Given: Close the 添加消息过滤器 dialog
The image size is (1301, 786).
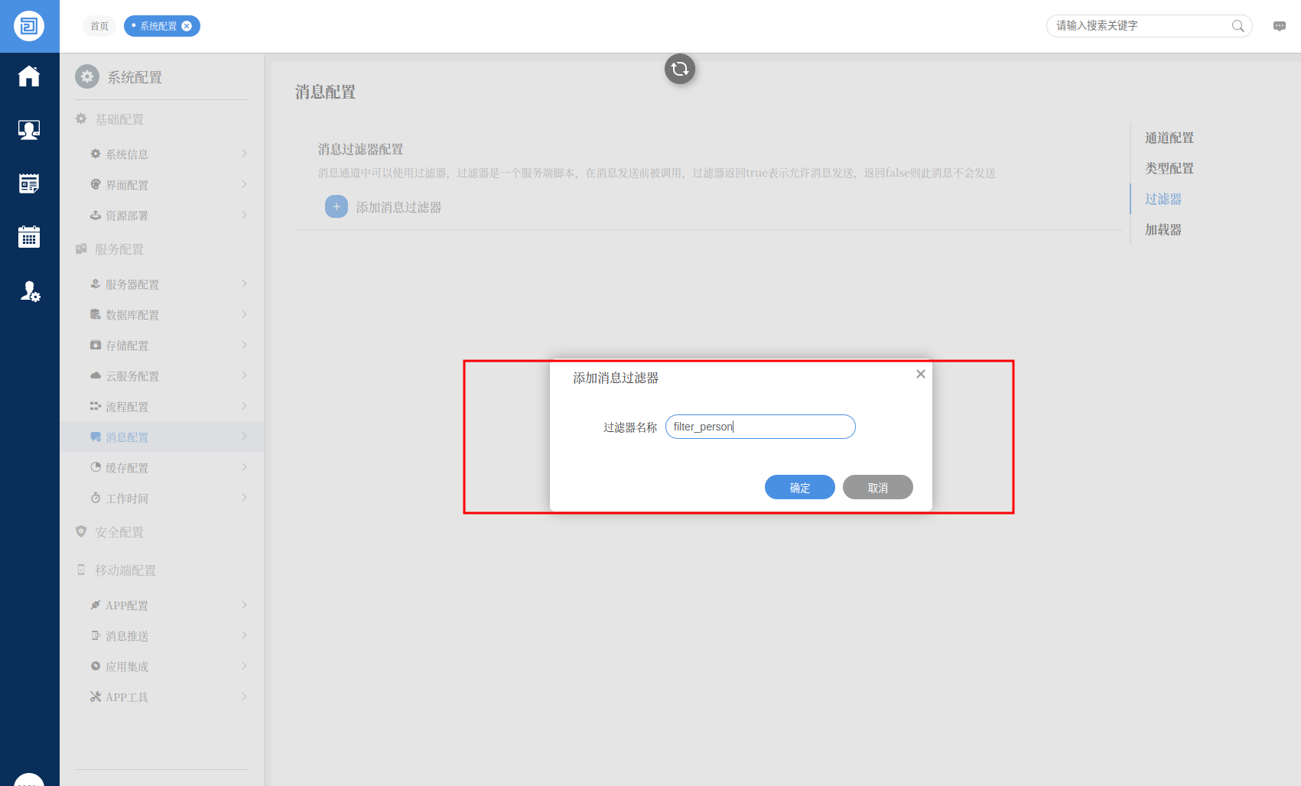Looking at the screenshot, I should tap(920, 374).
